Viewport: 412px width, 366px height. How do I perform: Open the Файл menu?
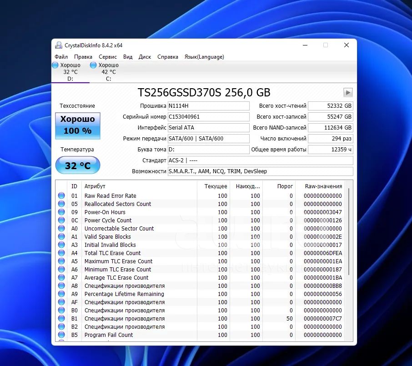click(61, 57)
